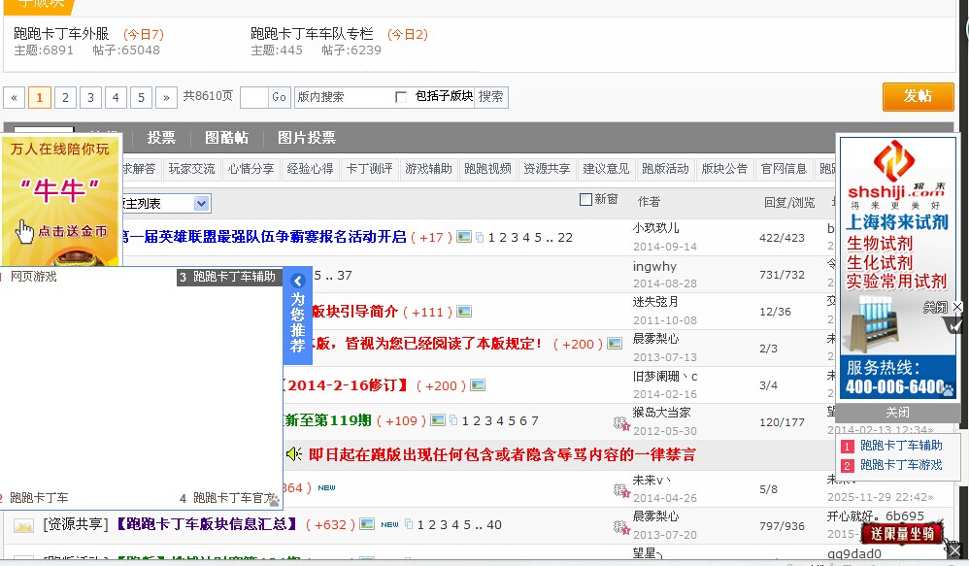969x566 pixels.
Task: Click the 搜索 button
Action: [x=490, y=96]
